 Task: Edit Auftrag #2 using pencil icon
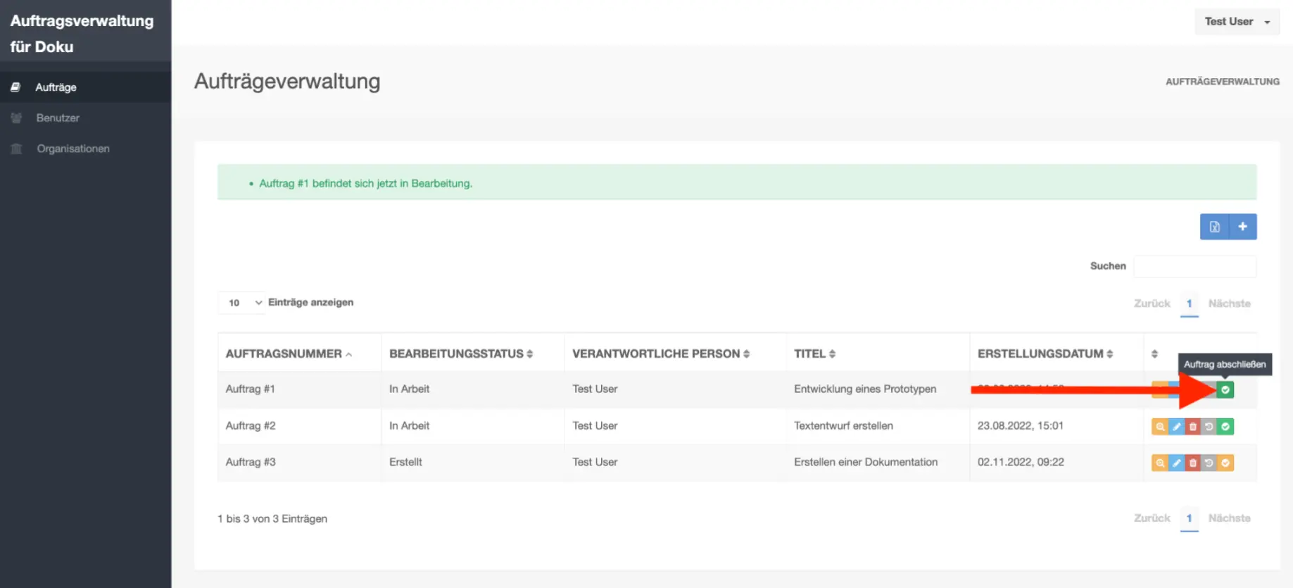click(x=1176, y=427)
